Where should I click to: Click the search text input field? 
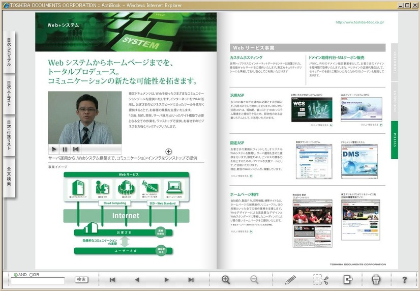38,280
